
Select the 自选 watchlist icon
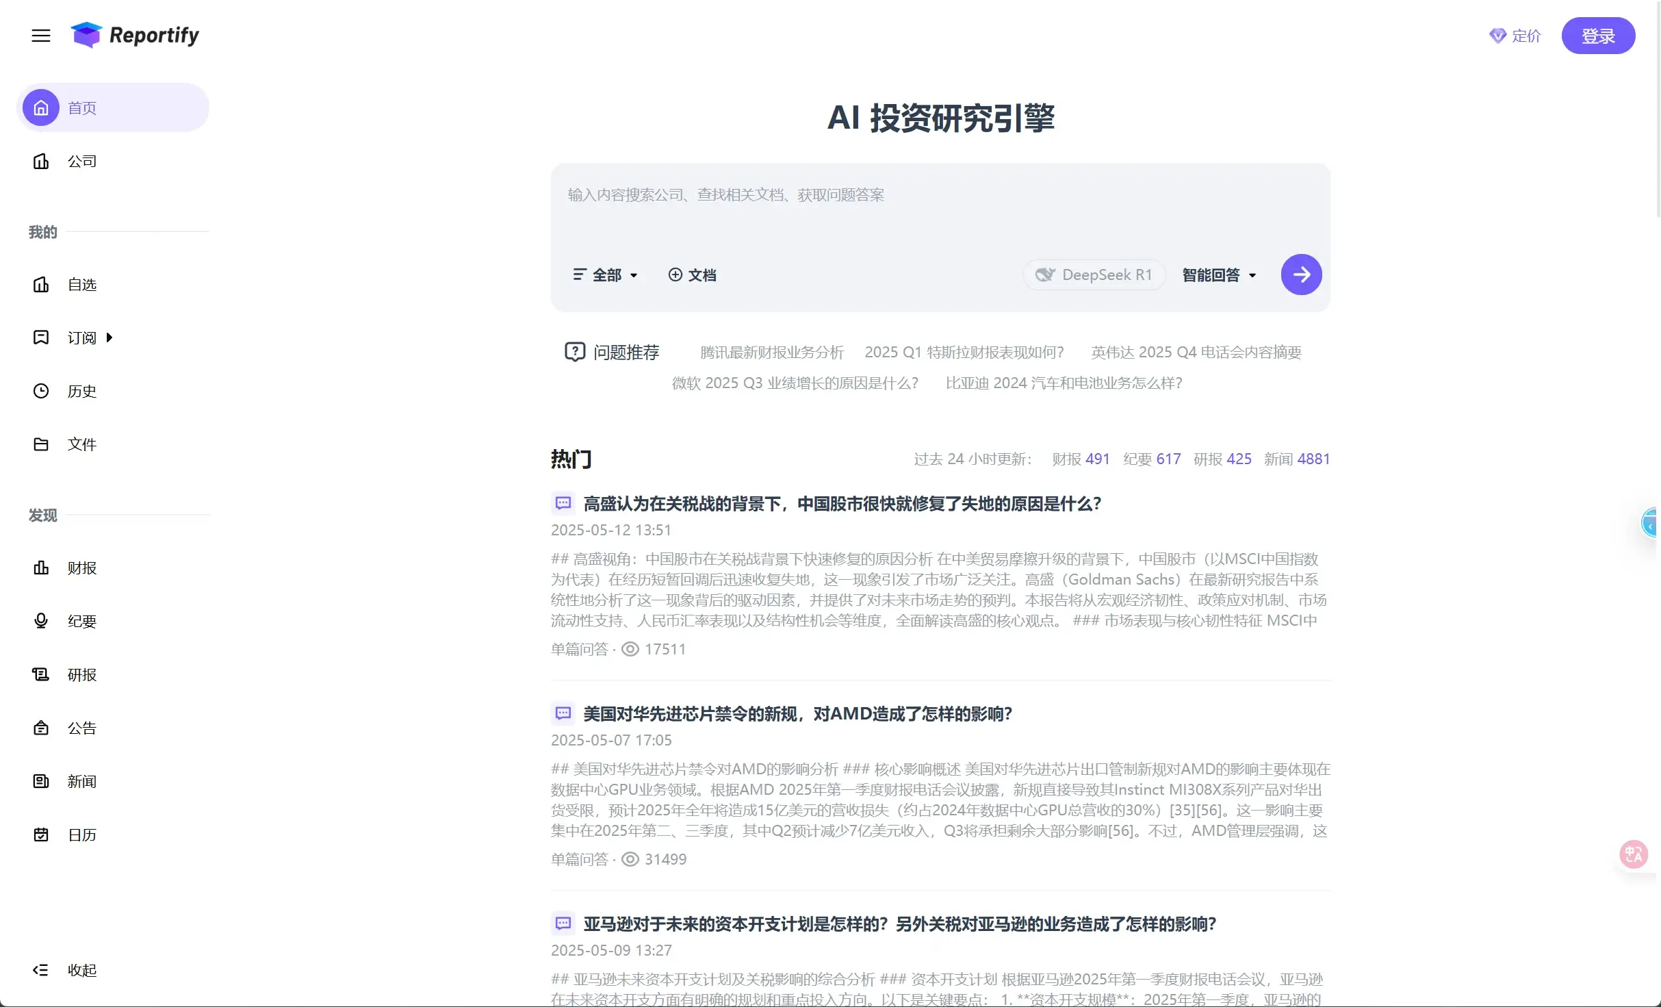[41, 284]
